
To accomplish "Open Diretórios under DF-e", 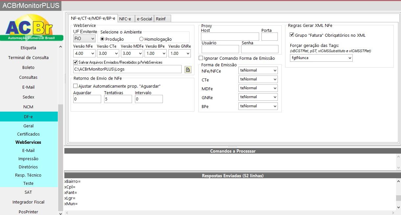I will click(29, 167).
